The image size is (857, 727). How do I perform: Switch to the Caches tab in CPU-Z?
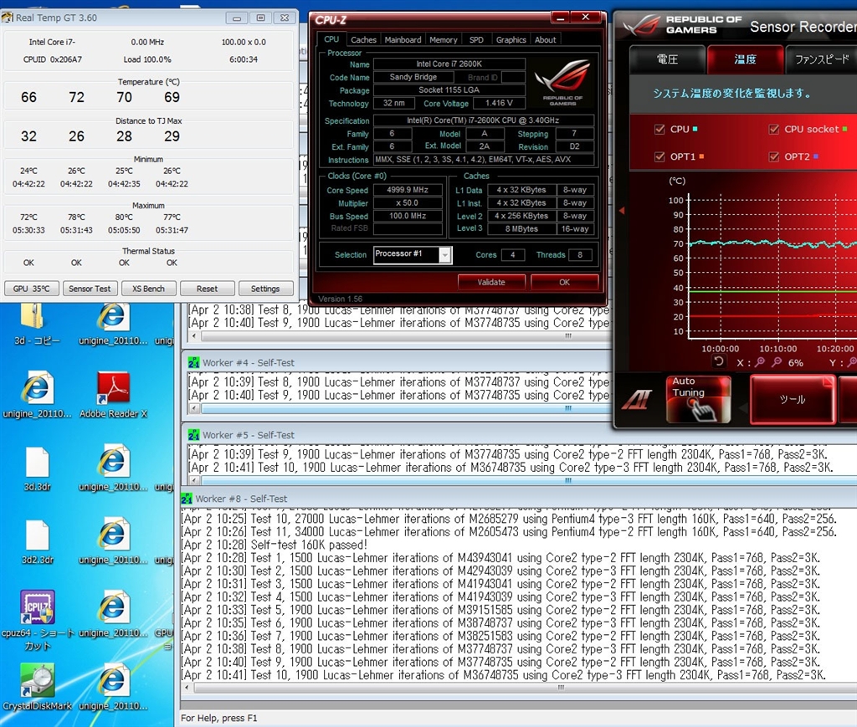tap(363, 40)
